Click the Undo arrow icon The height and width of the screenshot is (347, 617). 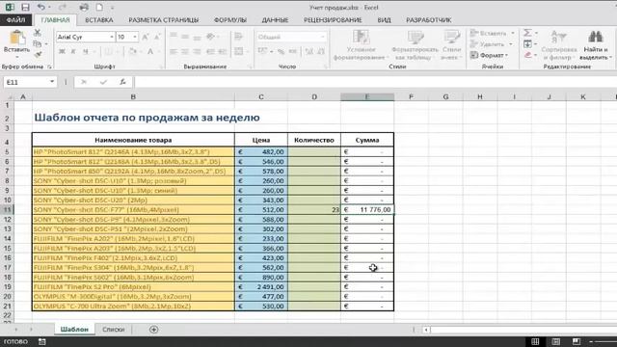click(x=40, y=7)
